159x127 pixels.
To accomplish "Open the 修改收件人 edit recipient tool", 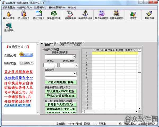I will 39,15.
